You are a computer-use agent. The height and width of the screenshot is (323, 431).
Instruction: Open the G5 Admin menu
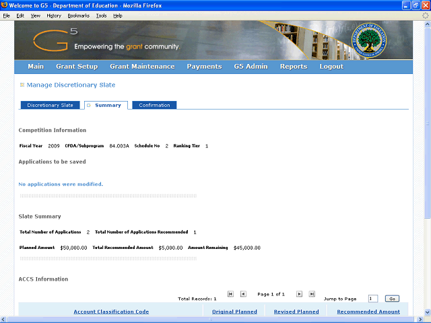pyautogui.click(x=251, y=67)
